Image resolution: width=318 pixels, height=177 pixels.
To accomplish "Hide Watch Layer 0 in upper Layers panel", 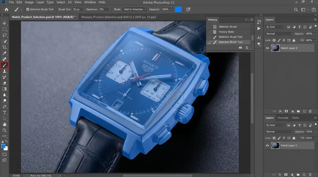I will [x=267, y=48].
